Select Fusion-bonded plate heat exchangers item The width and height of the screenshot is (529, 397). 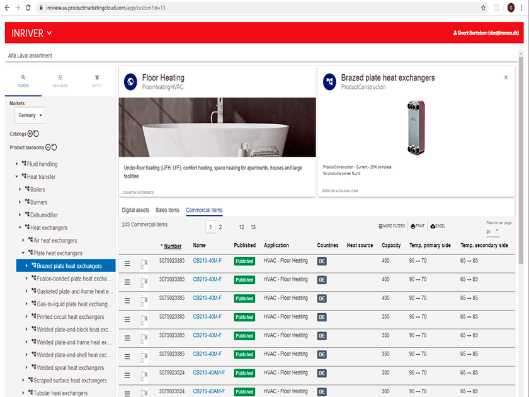pyautogui.click(x=74, y=279)
